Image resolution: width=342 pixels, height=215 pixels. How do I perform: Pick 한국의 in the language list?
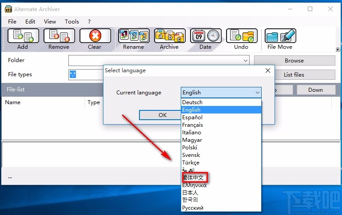[x=221, y=200]
